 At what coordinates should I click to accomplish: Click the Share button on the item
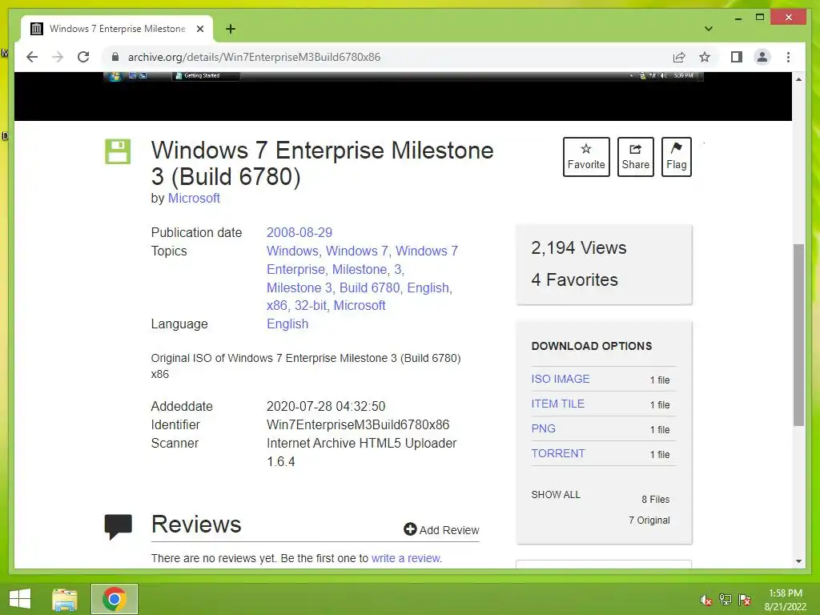(x=635, y=157)
